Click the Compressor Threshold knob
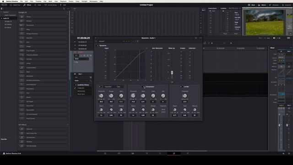The height and width of the screenshot is (165, 293). [x=133, y=96]
